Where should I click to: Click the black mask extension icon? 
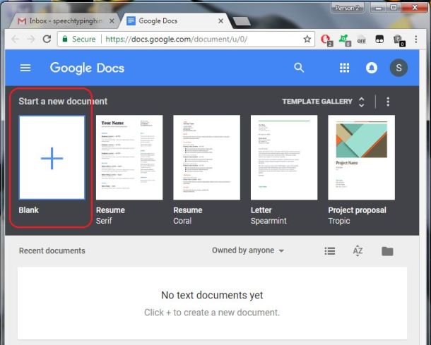pos(379,40)
